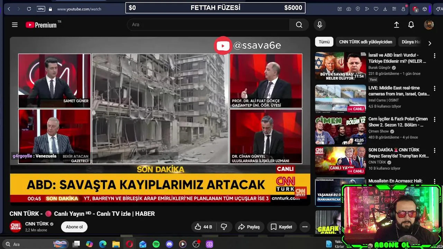
Task: Toggle the VPN badge in the address bar
Action: pyautogui.click(x=41, y=9)
